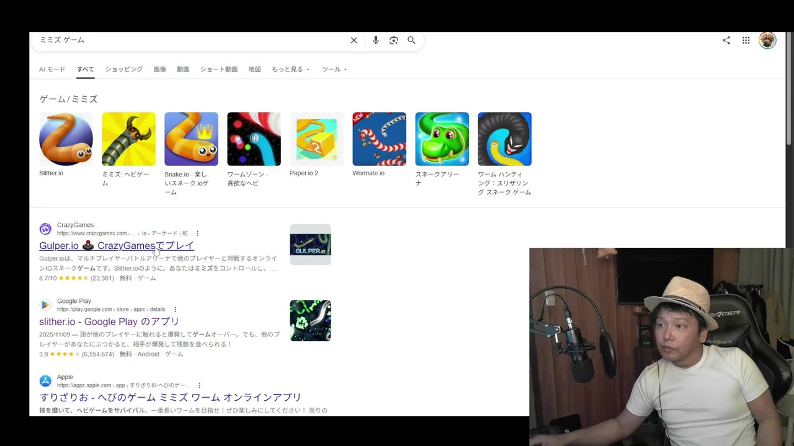This screenshot has height=446, width=794.
Task: Click the CrazyGames source URL text
Action: coord(122,234)
